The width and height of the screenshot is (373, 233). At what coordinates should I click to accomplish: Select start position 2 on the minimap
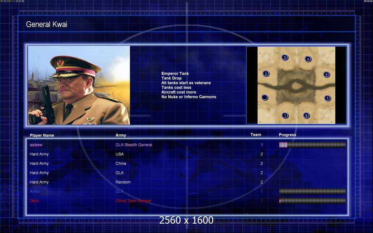(266, 73)
